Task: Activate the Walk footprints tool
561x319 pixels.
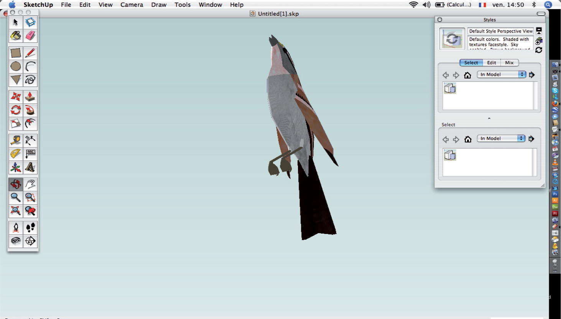Action: (30, 228)
